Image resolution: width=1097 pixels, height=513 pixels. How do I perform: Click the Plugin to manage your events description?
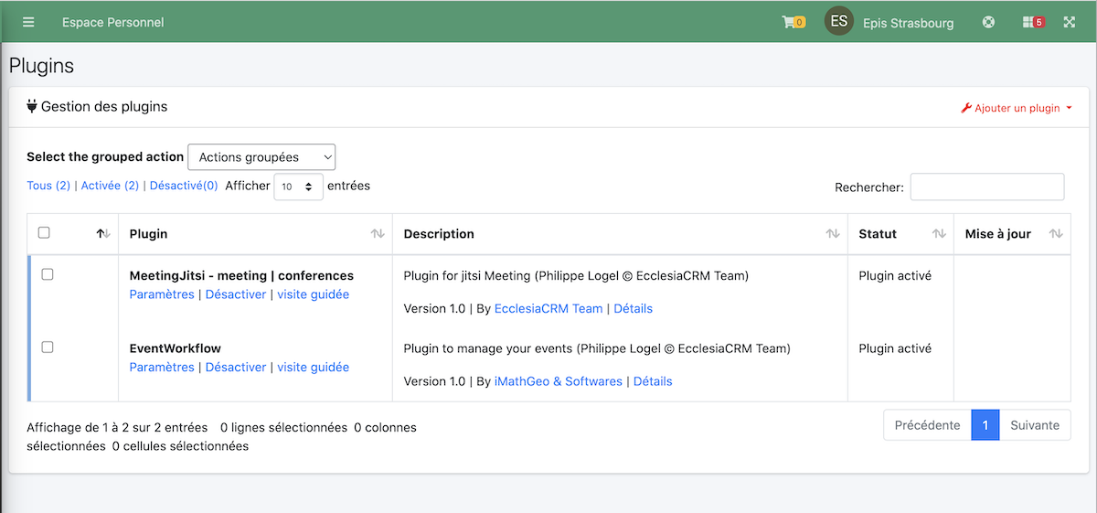coord(597,347)
